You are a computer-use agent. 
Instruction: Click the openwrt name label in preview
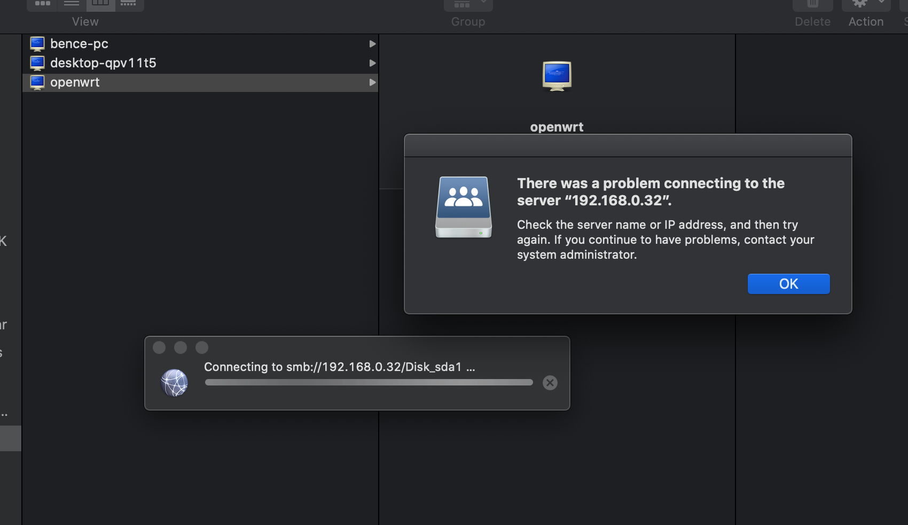pos(557,127)
